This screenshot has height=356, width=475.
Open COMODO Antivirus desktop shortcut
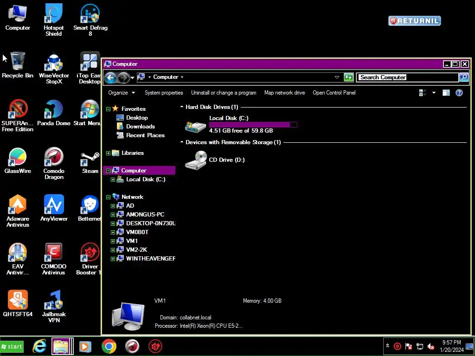click(x=54, y=259)
